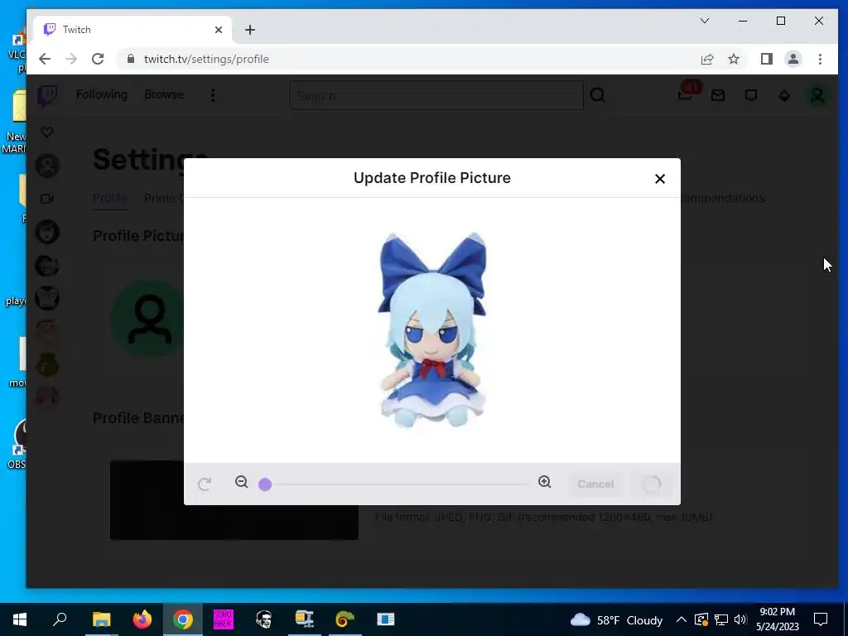Click the Cirno plush preview image

432,330
